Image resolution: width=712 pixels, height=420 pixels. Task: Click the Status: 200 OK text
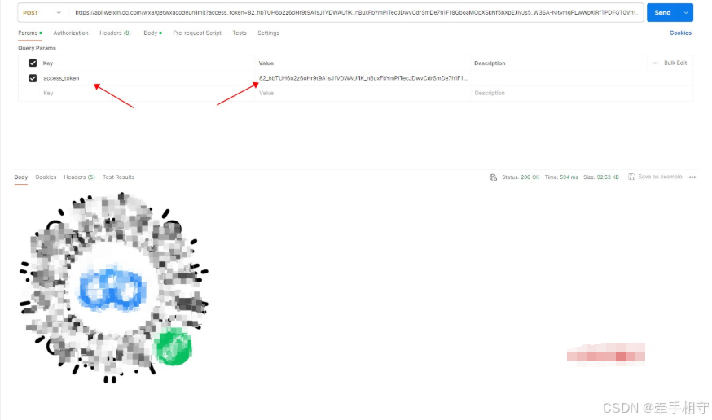pyautogui.click(x=521, y=177)
